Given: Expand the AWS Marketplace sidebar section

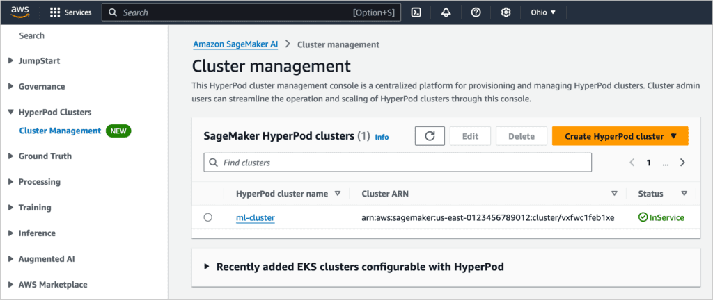Looking at the screenshot, I should pyautogui.click(x=11, y=285).
